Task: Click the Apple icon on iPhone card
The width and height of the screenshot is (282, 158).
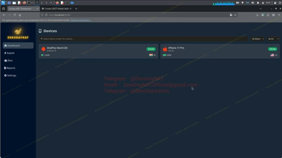Action: [x=165, y=49]
